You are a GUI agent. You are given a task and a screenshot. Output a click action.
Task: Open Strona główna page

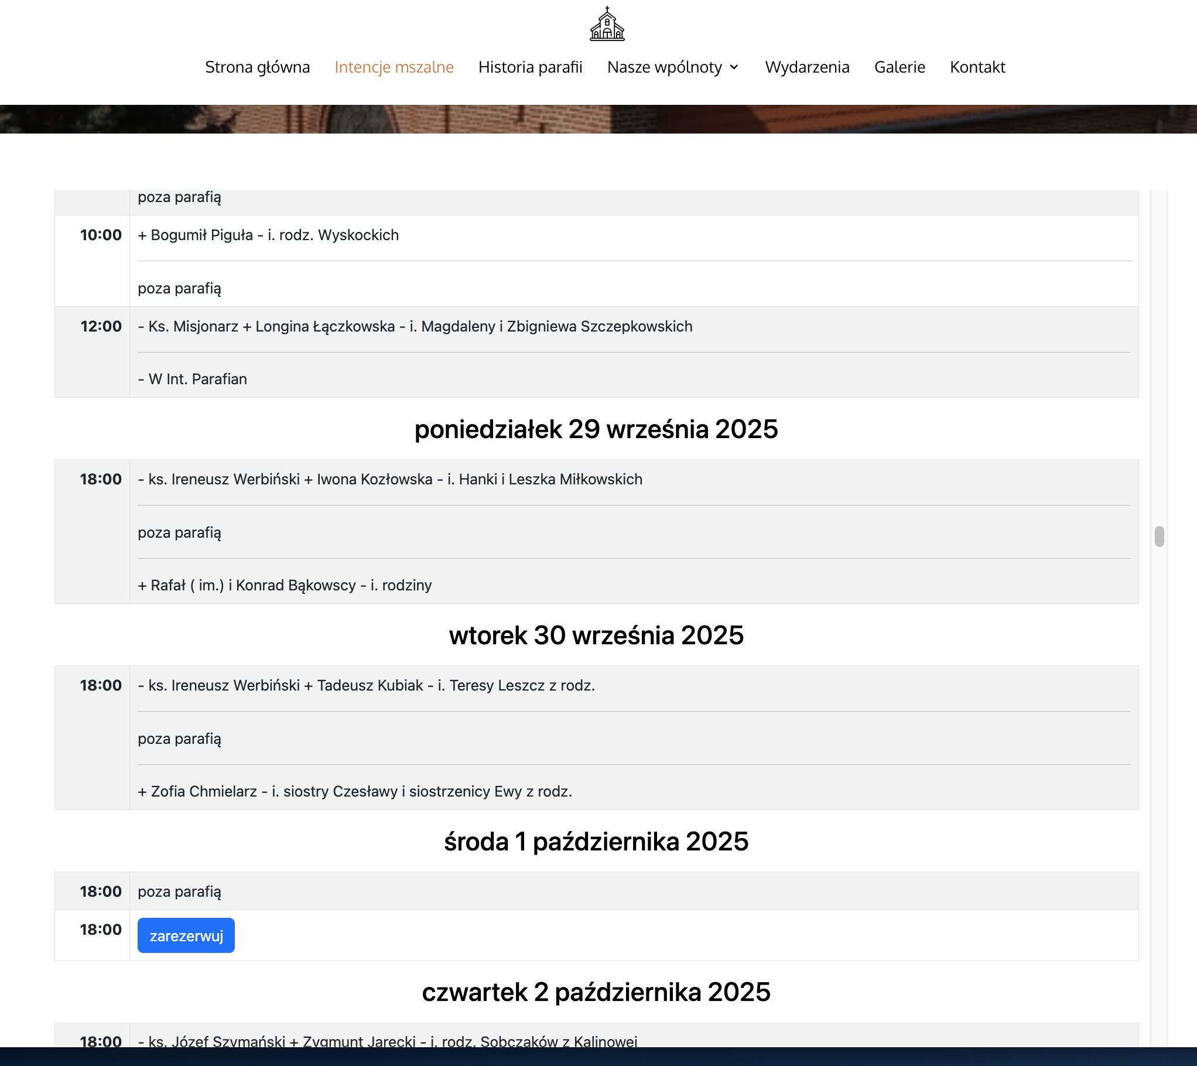coord(257,67)
